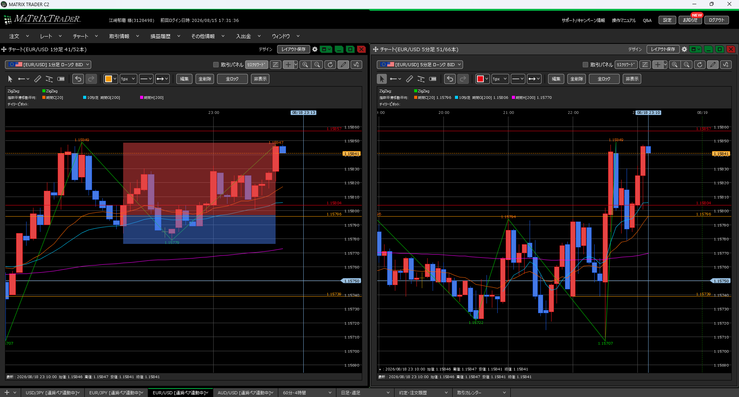The image size is (739, 397).
Task: Redo drawing in 1分足 chart
Action: pos(91,79)
